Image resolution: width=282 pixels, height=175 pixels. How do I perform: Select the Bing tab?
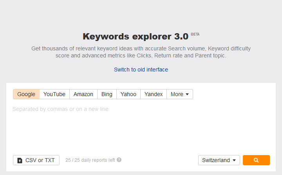coord(107,94)
